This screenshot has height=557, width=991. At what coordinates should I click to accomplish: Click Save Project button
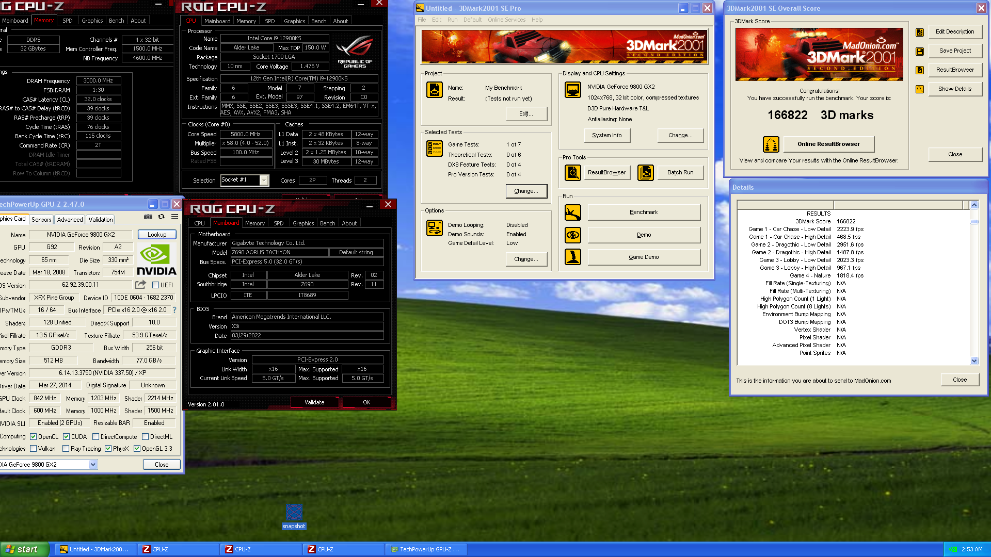pyautogui.click(x=954, y=51)
